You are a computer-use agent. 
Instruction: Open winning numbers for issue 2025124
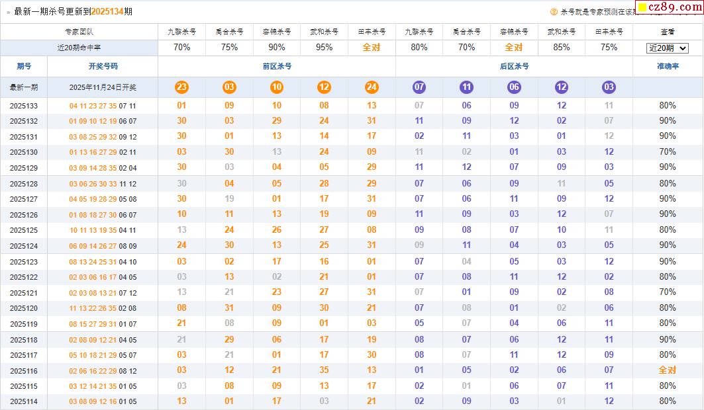pyautogui.click(x=103, y=246)
